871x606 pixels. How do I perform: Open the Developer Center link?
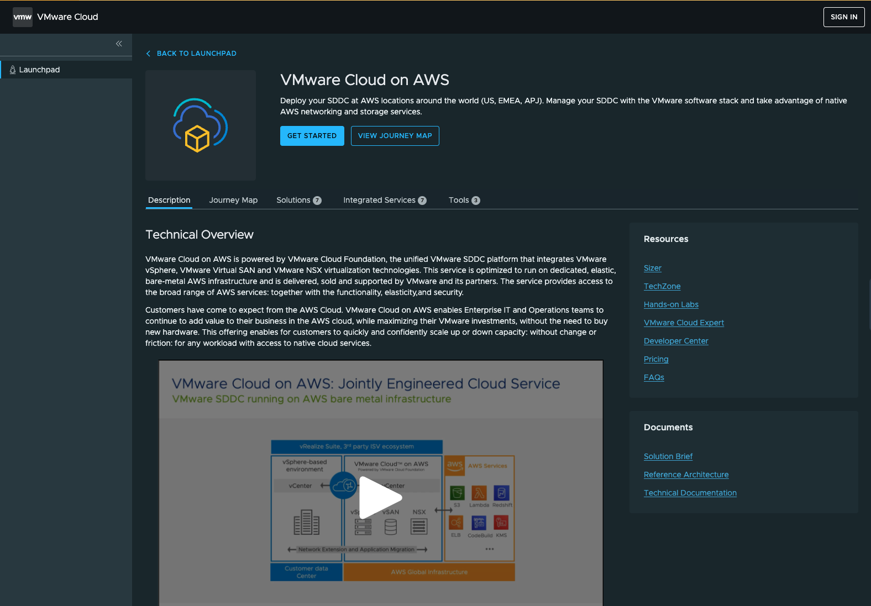pos(676,341)
